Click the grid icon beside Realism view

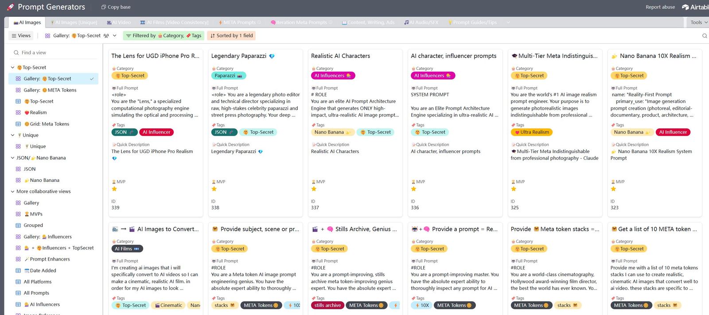point(18,113)
